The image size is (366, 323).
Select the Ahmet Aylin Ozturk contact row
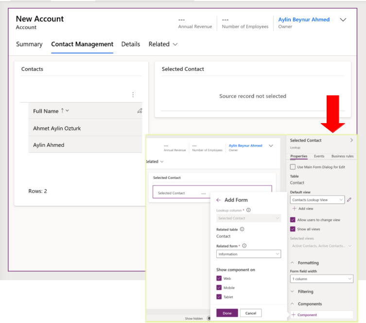(85, 128)
